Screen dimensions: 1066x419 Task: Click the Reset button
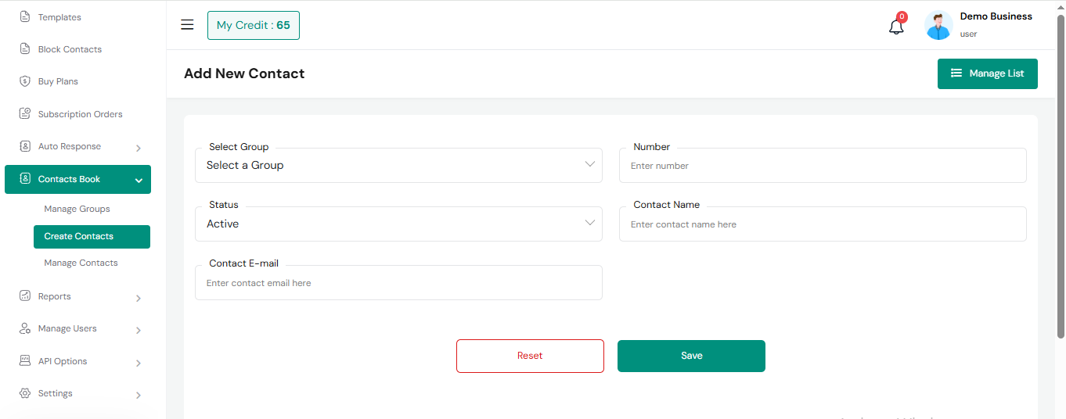point(530,356)
